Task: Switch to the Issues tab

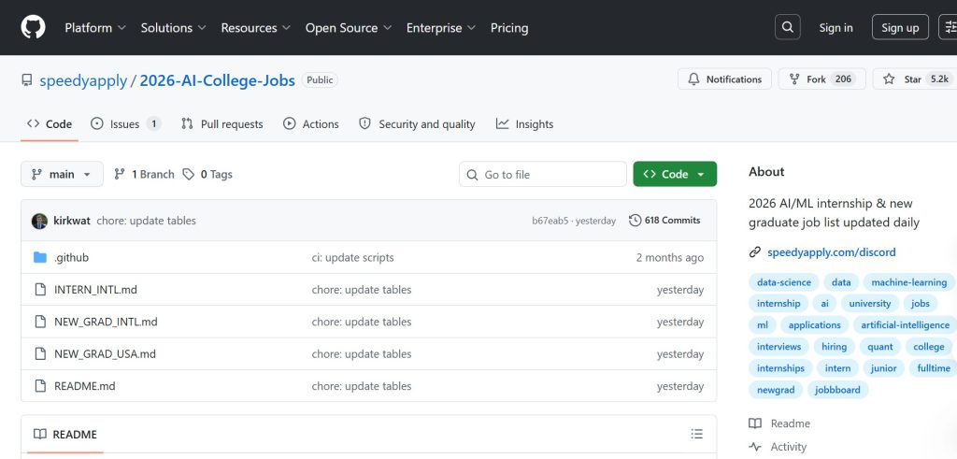Action: tap(125, 124)
